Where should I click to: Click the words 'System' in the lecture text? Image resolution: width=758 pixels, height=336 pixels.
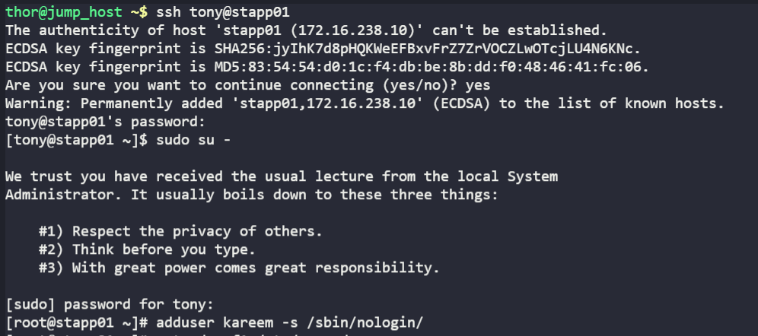[533, 176]
